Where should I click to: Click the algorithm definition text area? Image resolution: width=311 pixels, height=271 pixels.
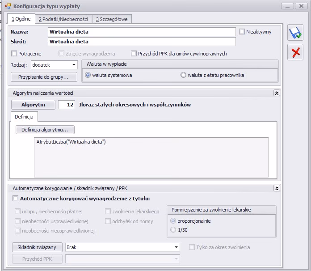pos(151,157)
